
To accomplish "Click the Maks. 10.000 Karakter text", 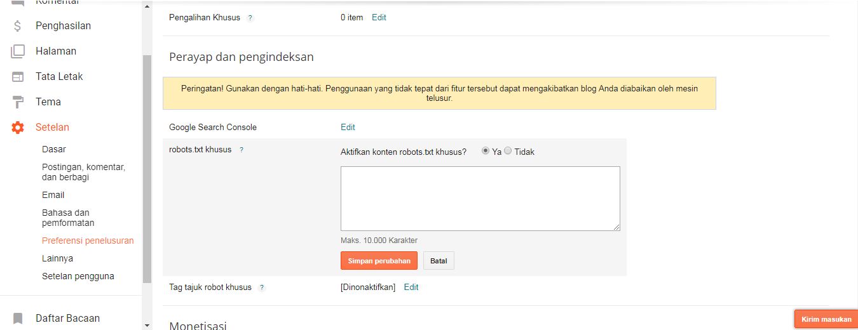I will pyautogui.click(x=379, y=241).
